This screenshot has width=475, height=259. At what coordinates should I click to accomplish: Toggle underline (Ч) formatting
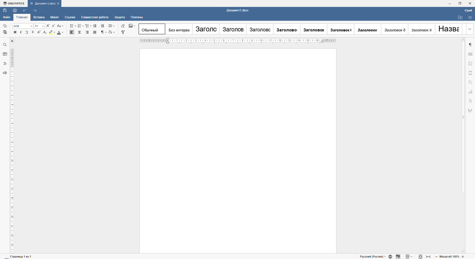[x=27, y=32]
